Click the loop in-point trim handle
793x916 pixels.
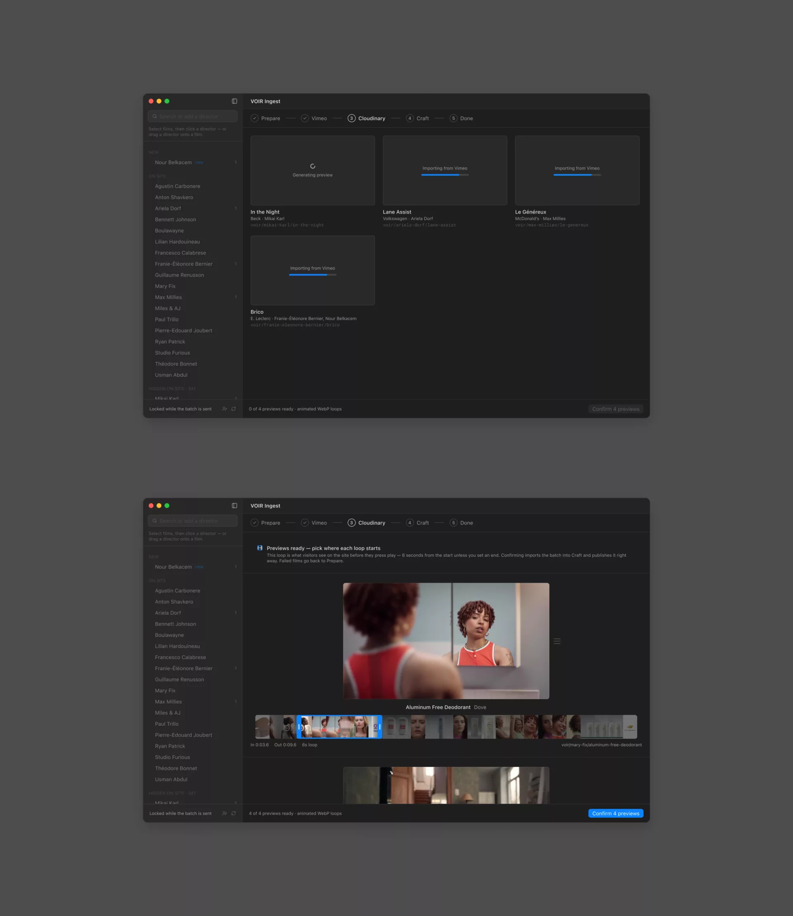(x=299, y=726)
